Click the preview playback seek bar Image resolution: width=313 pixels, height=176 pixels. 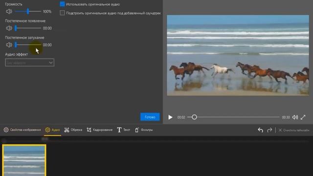[233, 117]
